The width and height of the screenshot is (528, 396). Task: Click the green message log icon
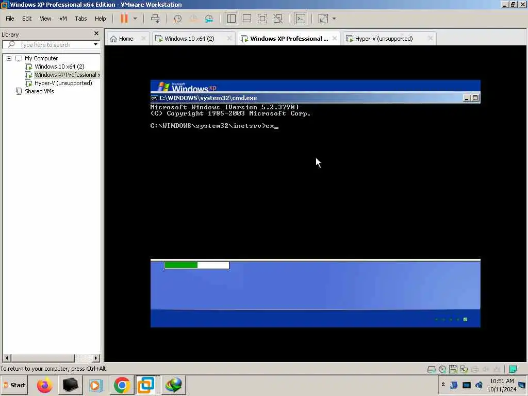coord(513,369)
